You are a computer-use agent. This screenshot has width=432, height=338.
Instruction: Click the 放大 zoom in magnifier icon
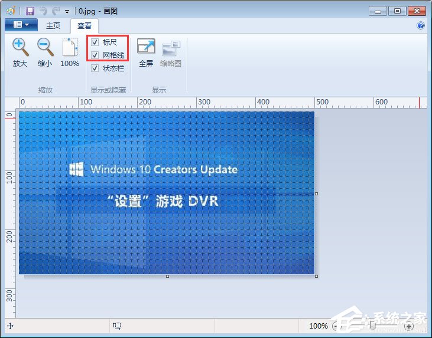(20, 47)
